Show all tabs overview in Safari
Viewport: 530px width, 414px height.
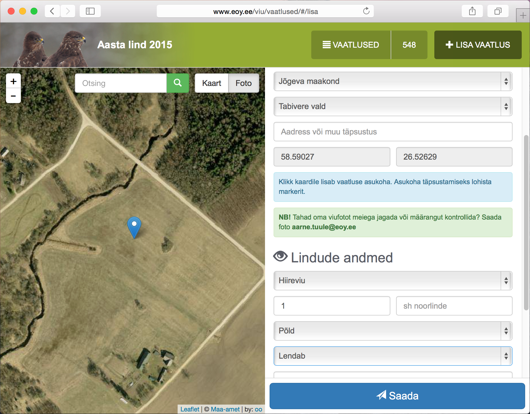pos(498,11)
